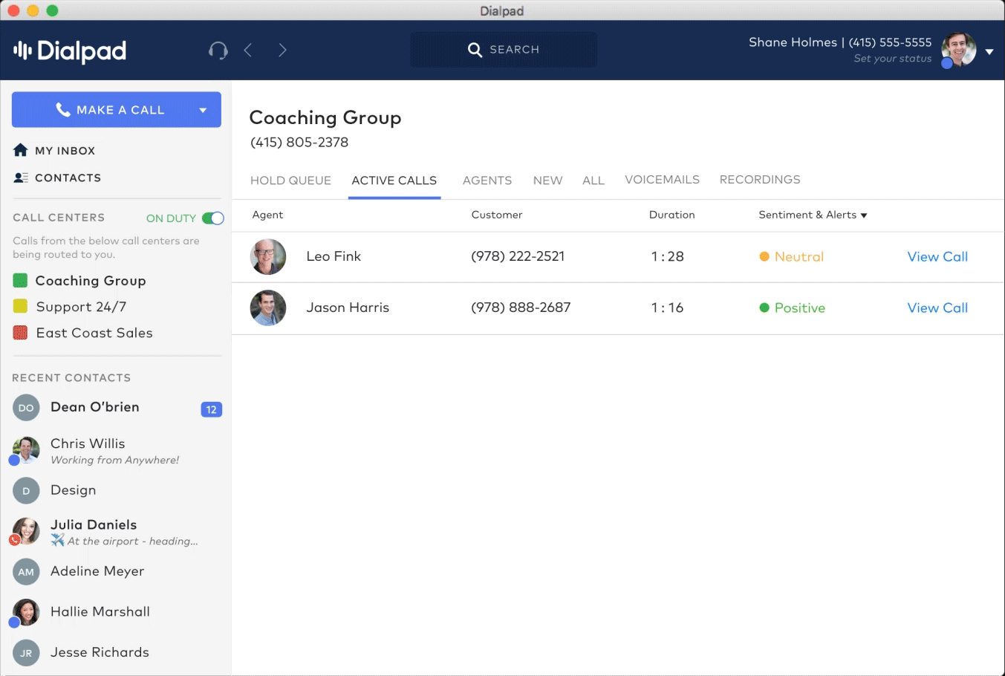Select Support 24/7 call center
This screenshot has width=1005, height=676.
coord(81,307)
